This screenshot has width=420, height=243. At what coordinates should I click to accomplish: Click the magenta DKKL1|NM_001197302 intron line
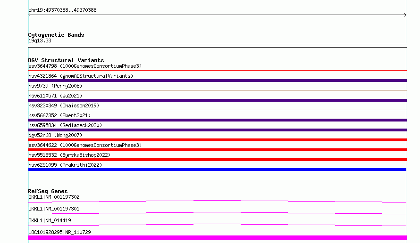217,201
